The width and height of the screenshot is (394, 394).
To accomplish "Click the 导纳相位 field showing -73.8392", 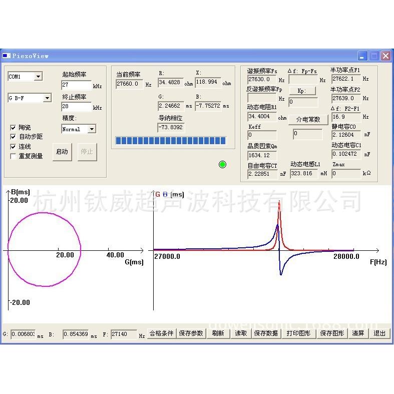I will point(171,127).
